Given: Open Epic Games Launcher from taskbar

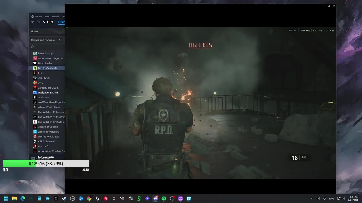Looking at the screenshot, I should click(56, 198).
